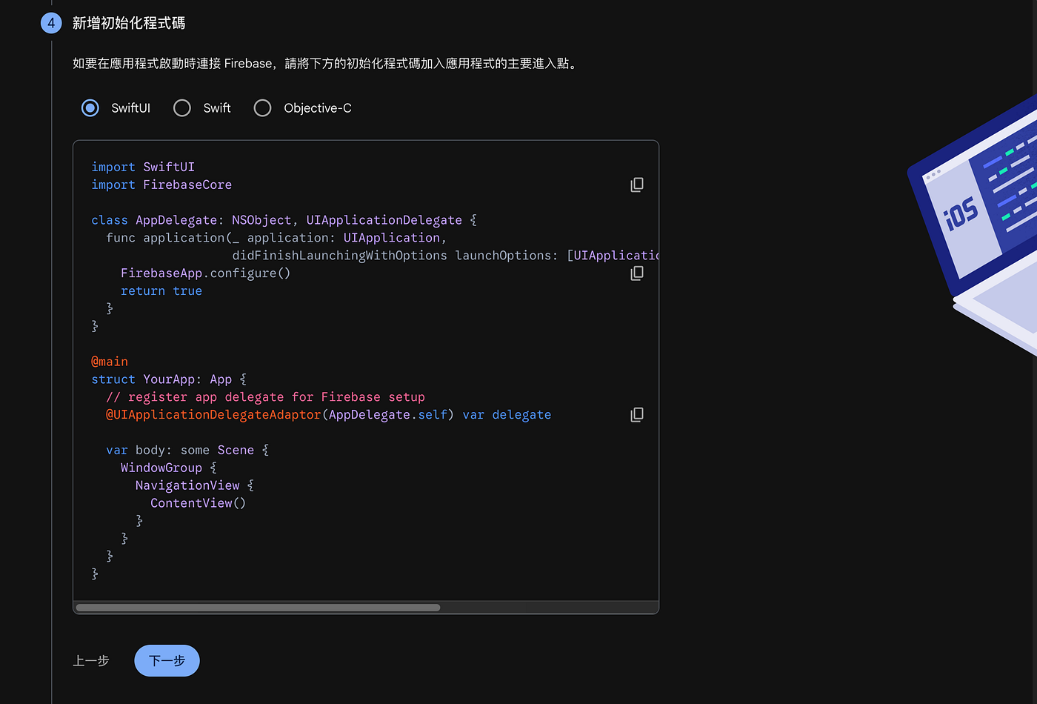Click the code block horizontal scrollbar

pyautogui.click(x=258, y=608)
